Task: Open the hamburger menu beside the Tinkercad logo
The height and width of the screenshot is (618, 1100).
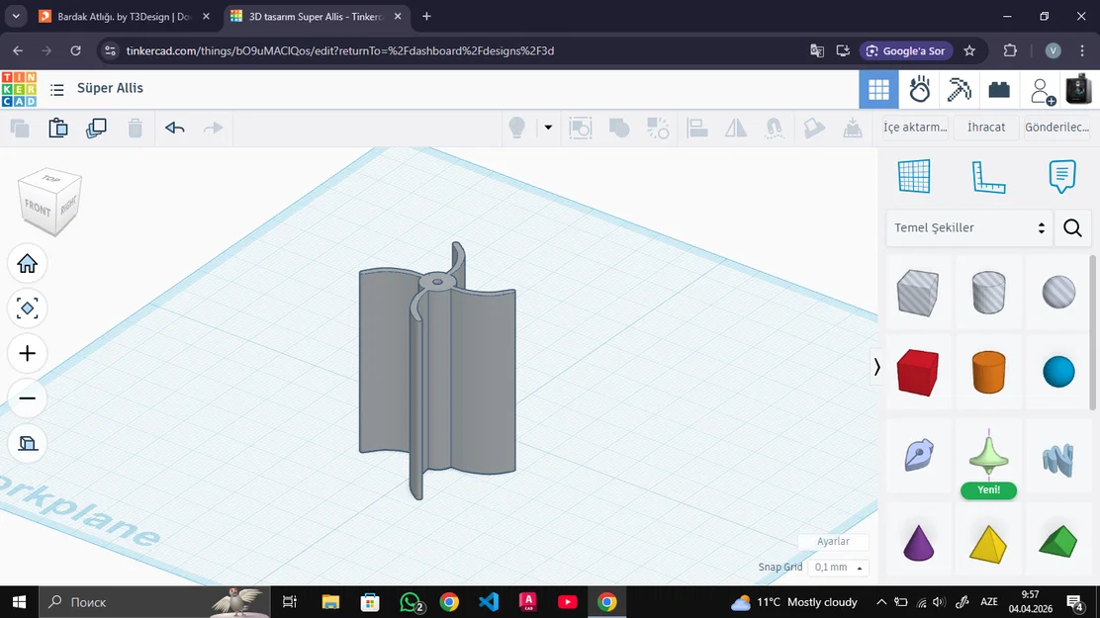Action: (x=57, y=89)
